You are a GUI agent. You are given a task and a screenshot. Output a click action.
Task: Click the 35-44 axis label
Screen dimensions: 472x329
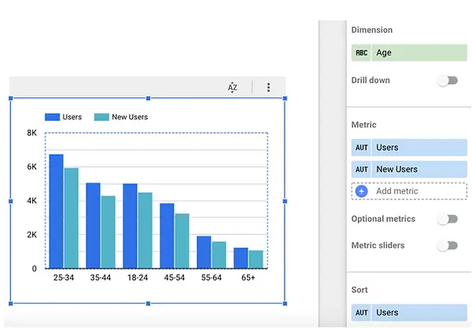[101, 278]
